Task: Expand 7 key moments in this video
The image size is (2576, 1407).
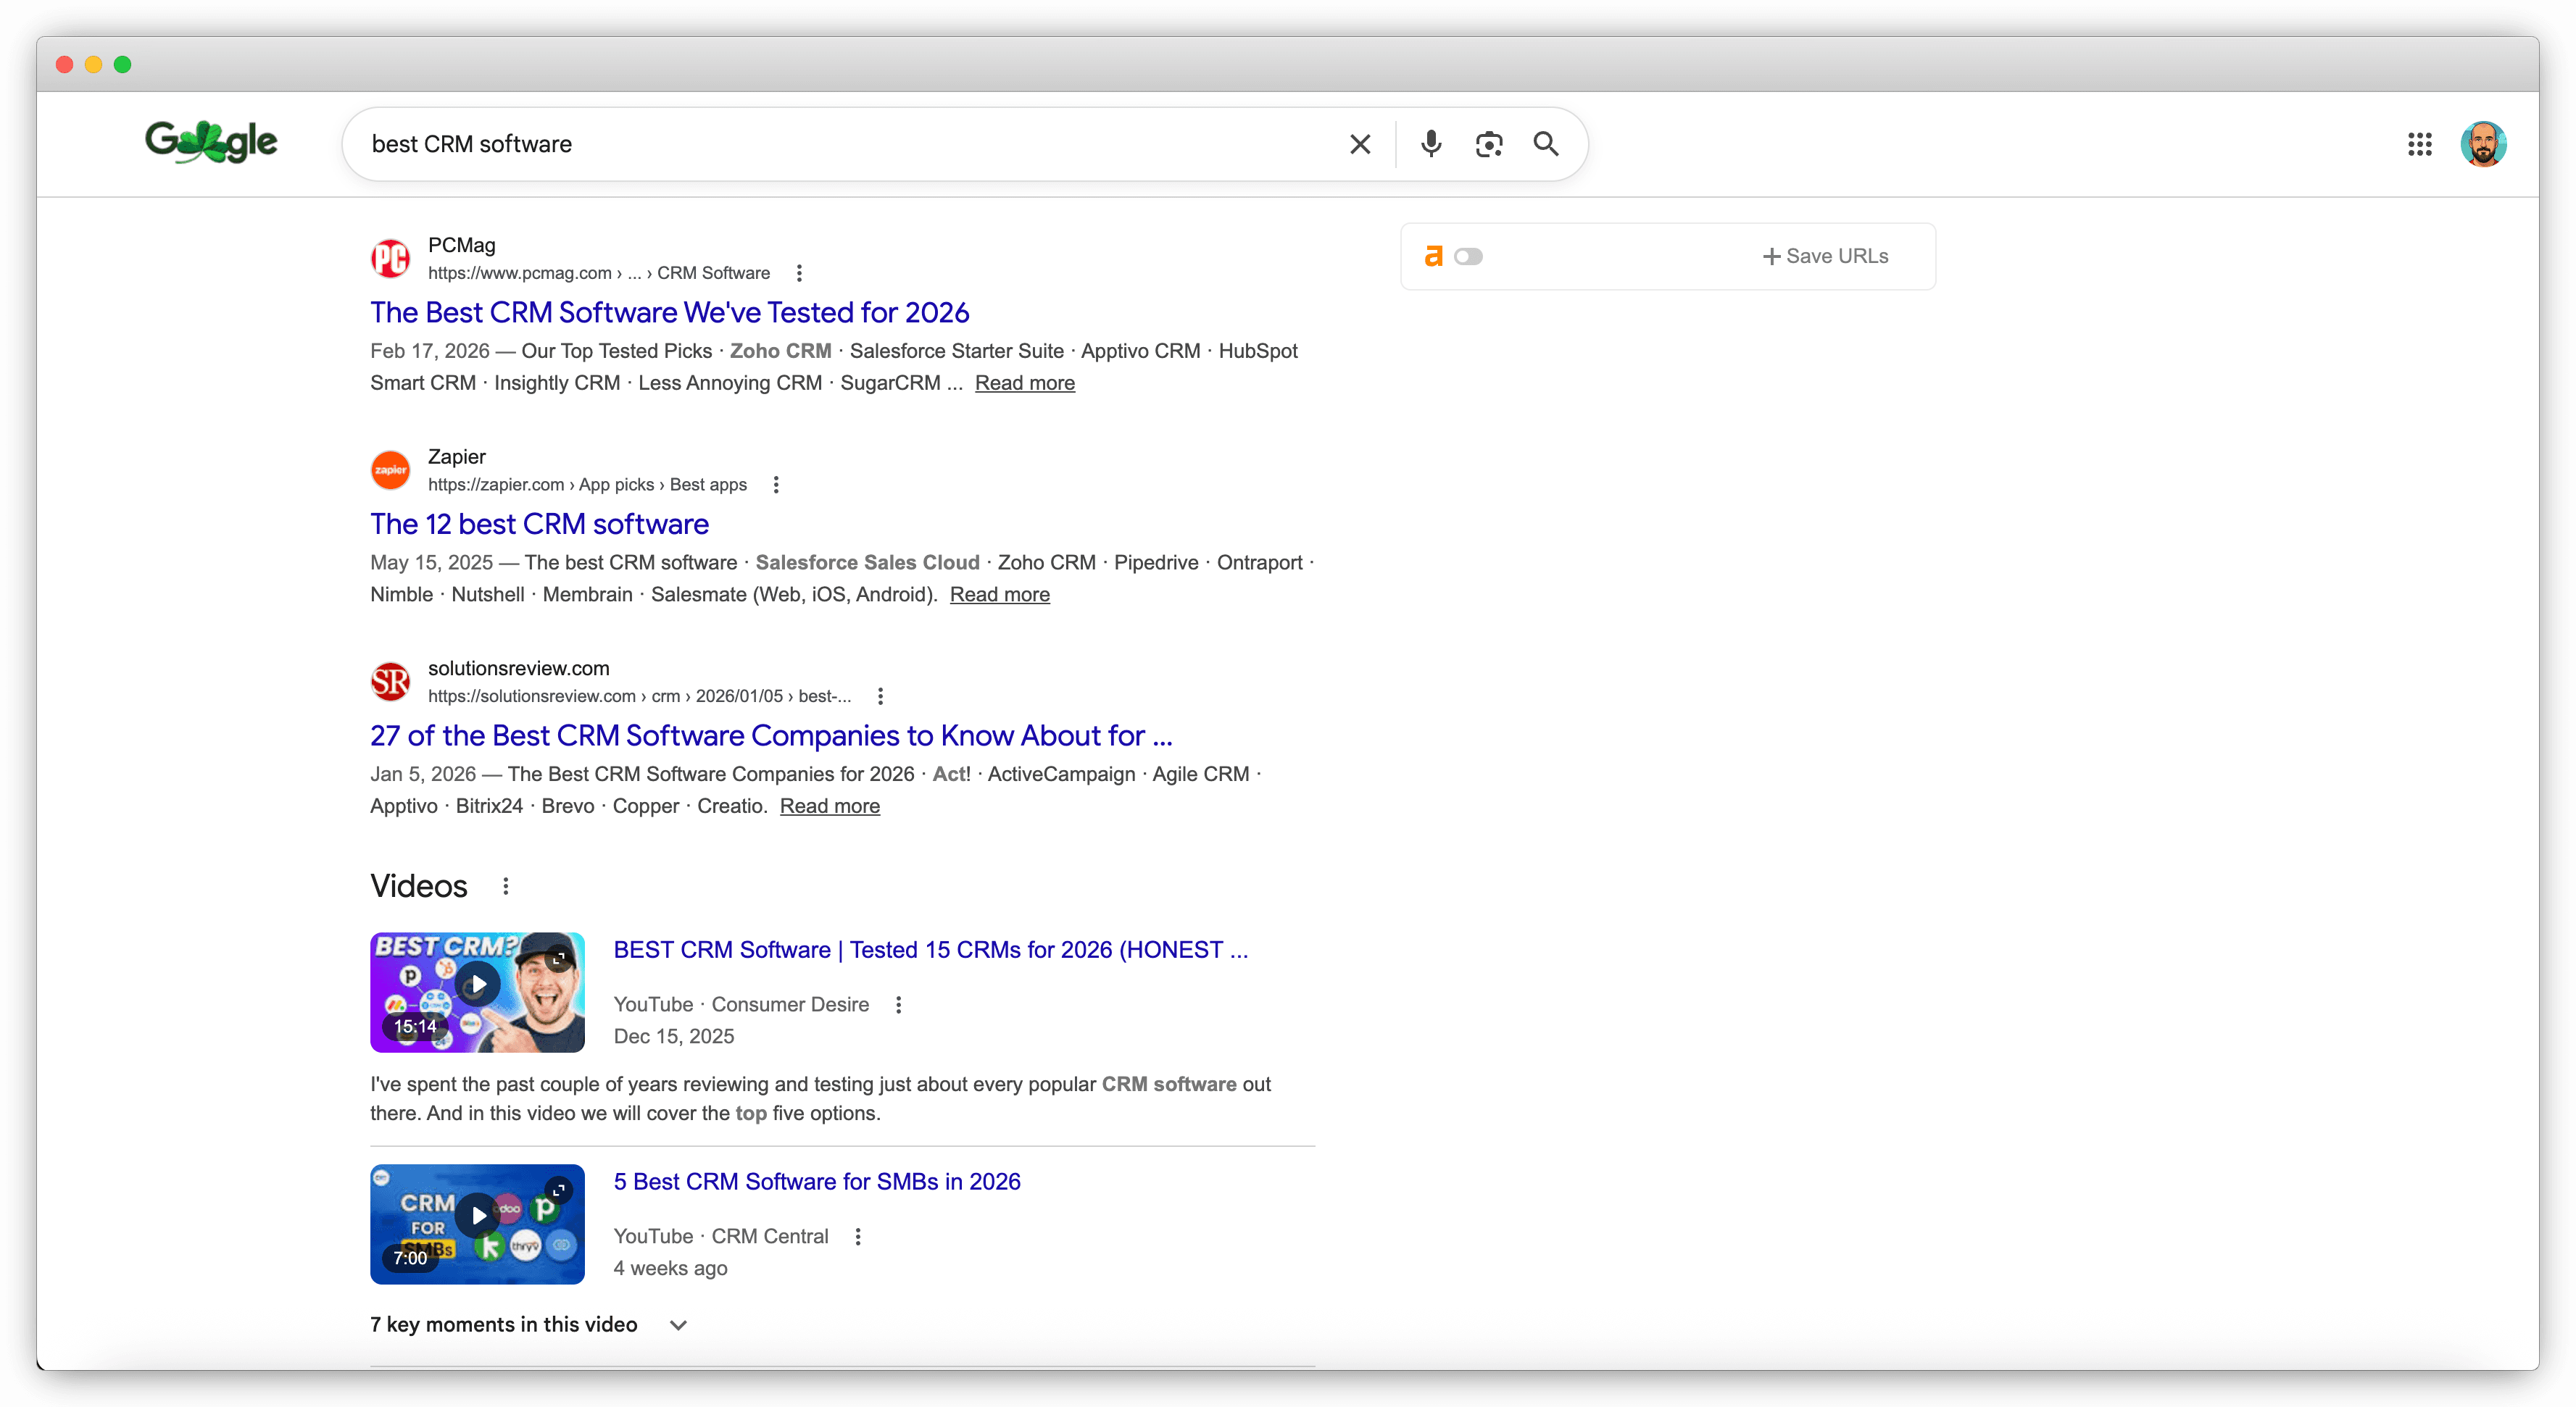Action: (x=678, y=1324)
